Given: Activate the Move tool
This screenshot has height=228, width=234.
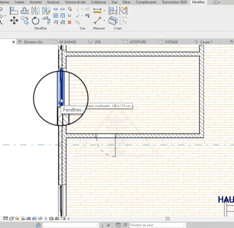Looking at the screenshot, I should 14,21.
